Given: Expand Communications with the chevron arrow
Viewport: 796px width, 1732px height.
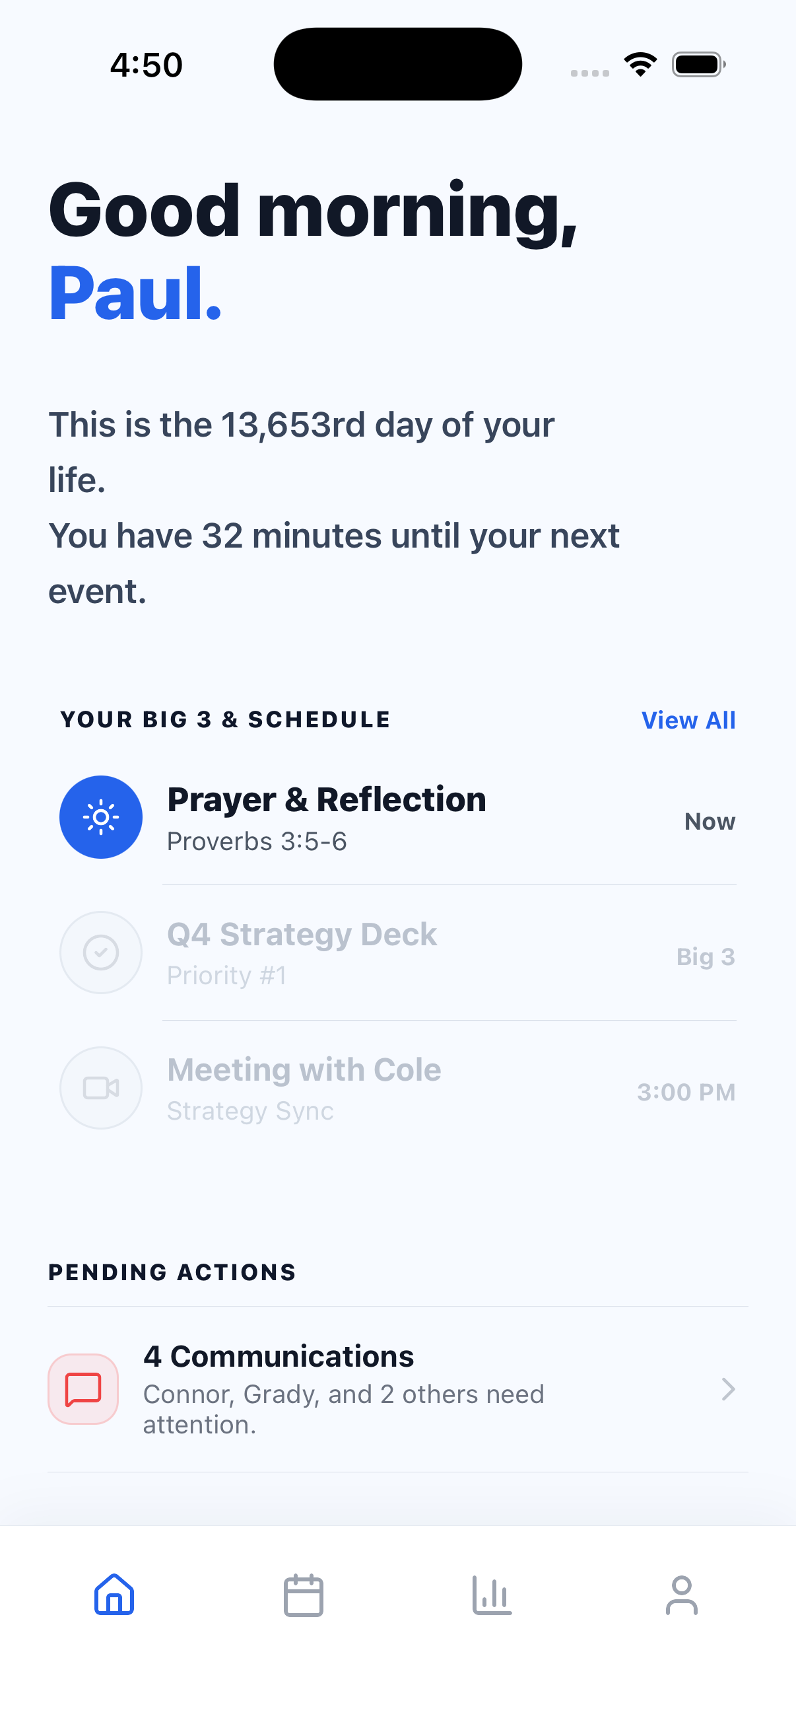Looking at the screenshot, I should click(728, 1389).
